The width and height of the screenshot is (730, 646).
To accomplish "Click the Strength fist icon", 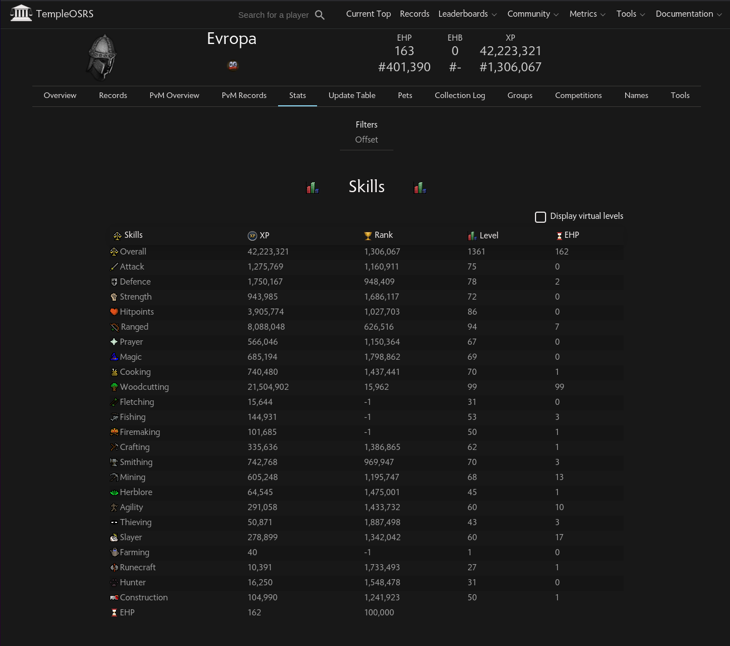I will (114, 297).
